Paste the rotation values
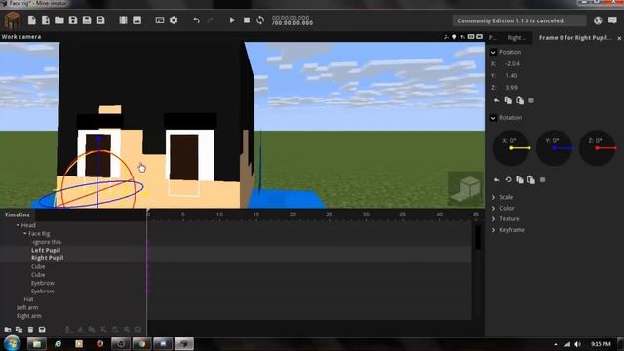This screenshot has height=351, width=624. click(531, 179)
